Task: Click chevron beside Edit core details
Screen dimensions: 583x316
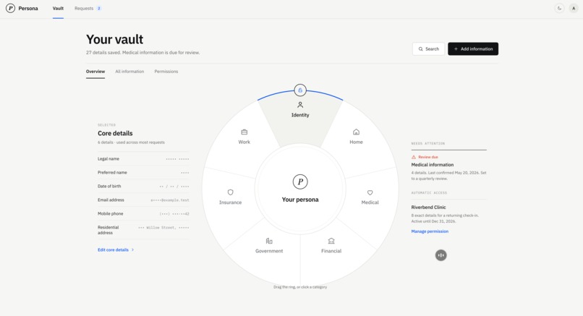Action: click(133, 249)
